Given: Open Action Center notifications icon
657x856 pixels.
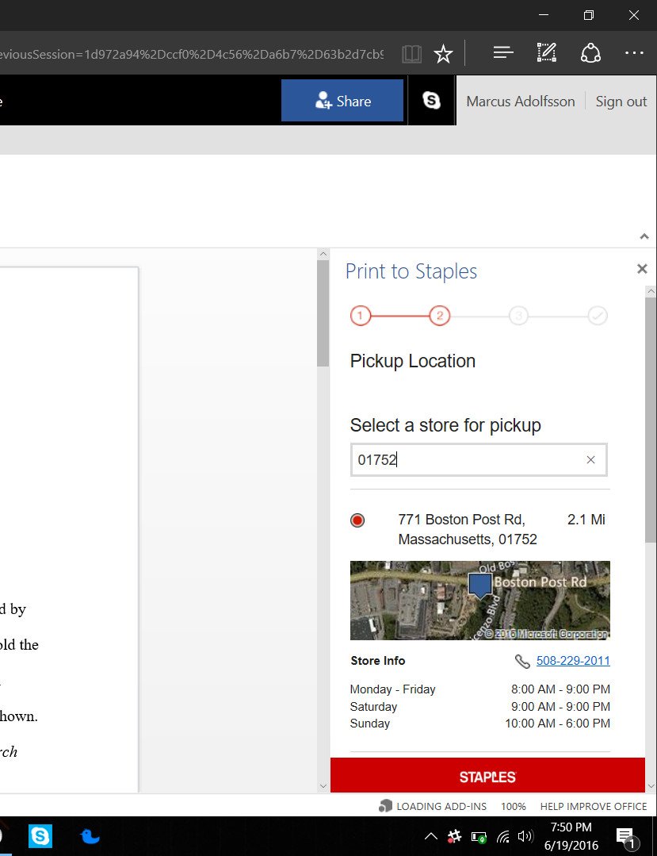Looking at the screenshot, I should click(x=625, y=838).
